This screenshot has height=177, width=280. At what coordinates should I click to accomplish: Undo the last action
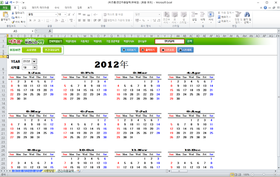click(x=11, y=3)
